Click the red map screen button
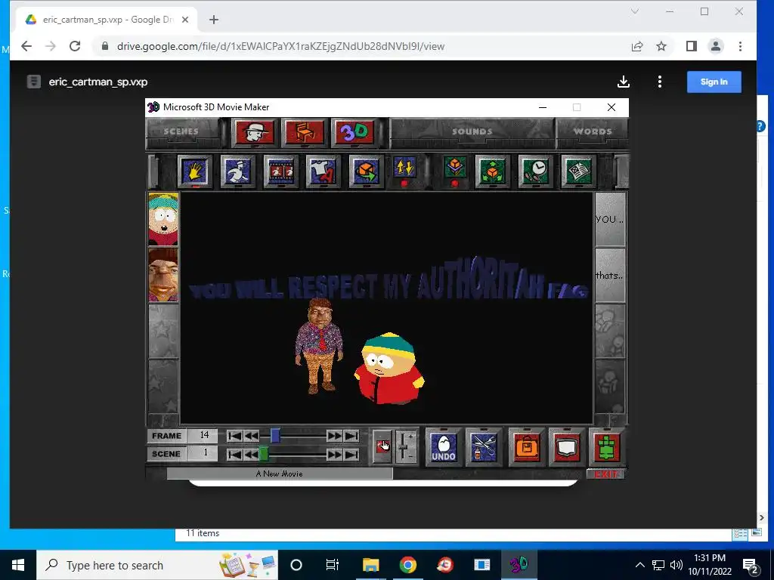Image resolution: width=774 pixels, height=580 pixels. point(567,447)
